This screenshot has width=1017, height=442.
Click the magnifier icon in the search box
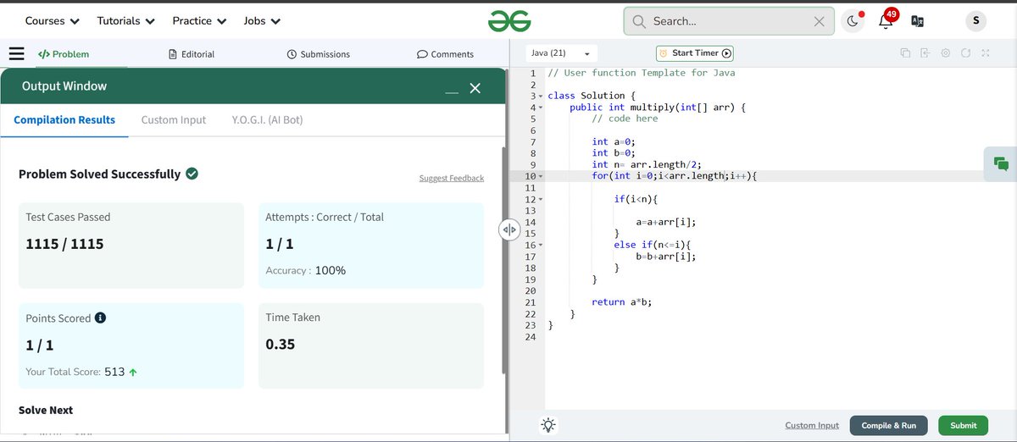(639, 21)
